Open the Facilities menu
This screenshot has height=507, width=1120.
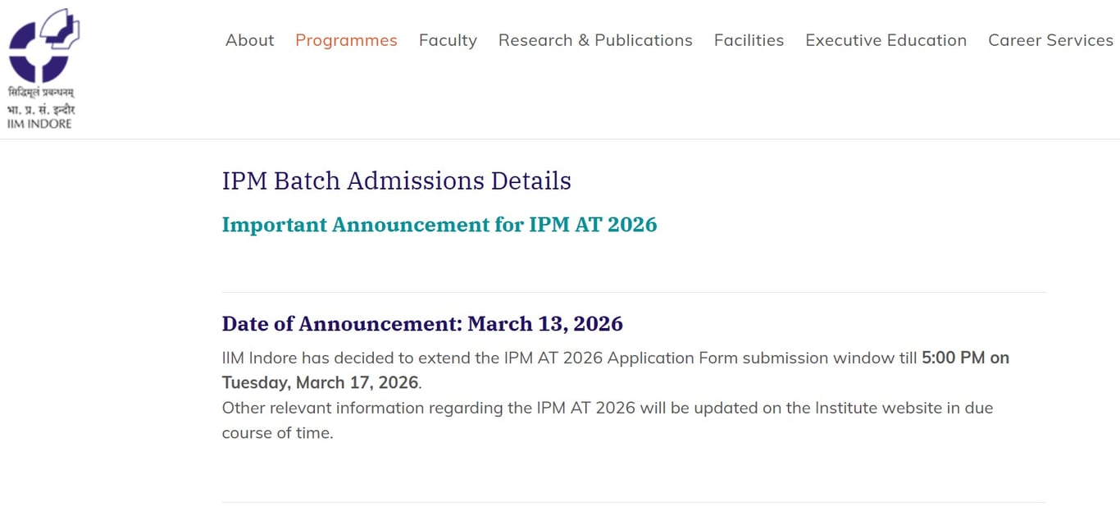coord(749,40)
